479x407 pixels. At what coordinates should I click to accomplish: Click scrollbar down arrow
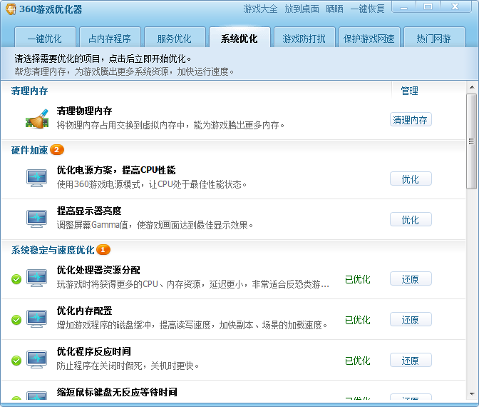pos(472,394)
